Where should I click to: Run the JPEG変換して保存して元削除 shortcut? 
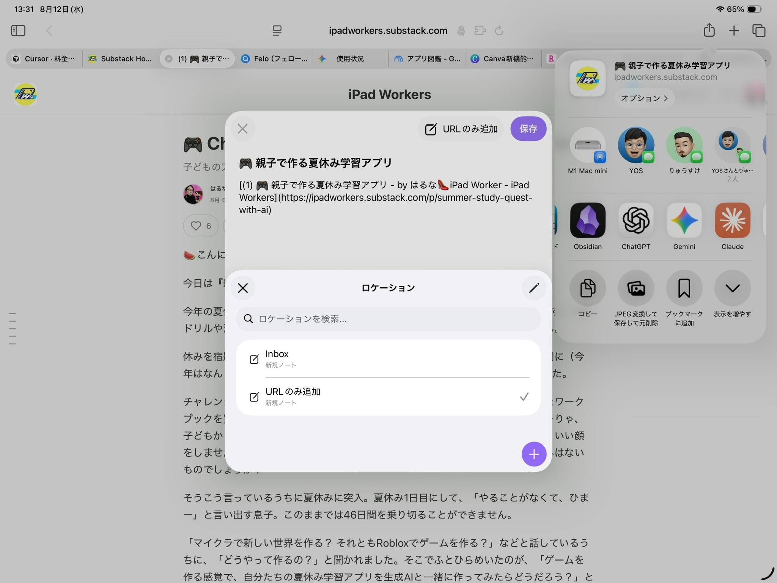tap(636, 288)
